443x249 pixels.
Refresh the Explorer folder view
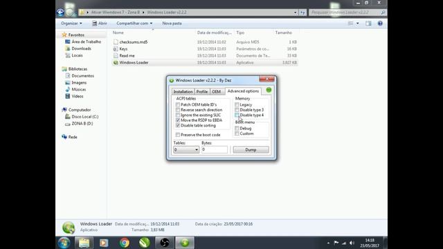302,12
